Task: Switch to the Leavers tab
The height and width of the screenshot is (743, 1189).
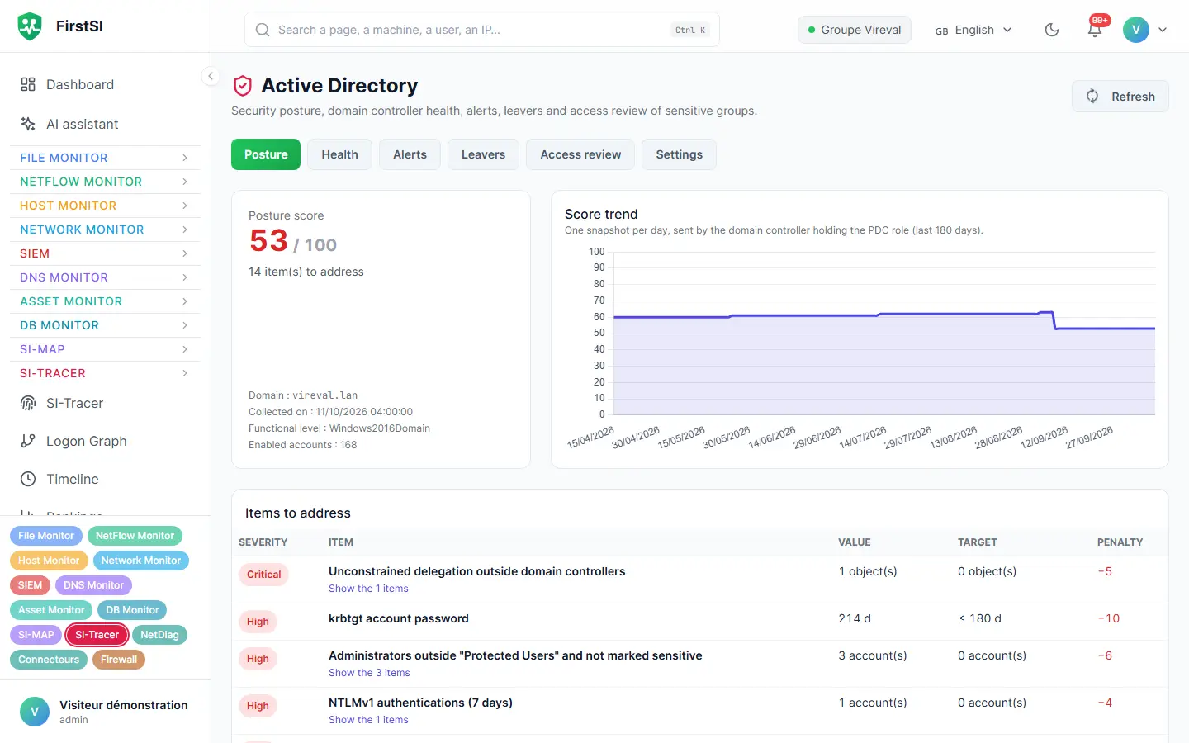Action: point(483,154)
